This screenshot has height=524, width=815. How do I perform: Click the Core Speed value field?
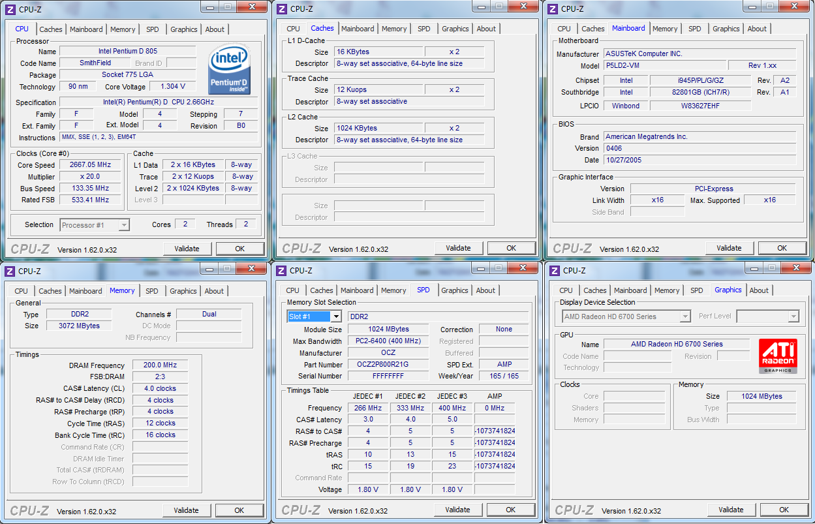(x=91, y=165)
